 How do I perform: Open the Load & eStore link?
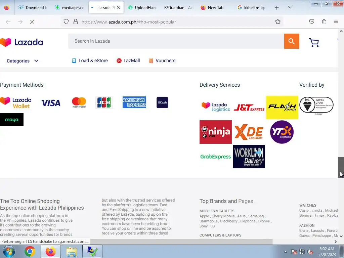pyautogui.click(x=90, y=60)
